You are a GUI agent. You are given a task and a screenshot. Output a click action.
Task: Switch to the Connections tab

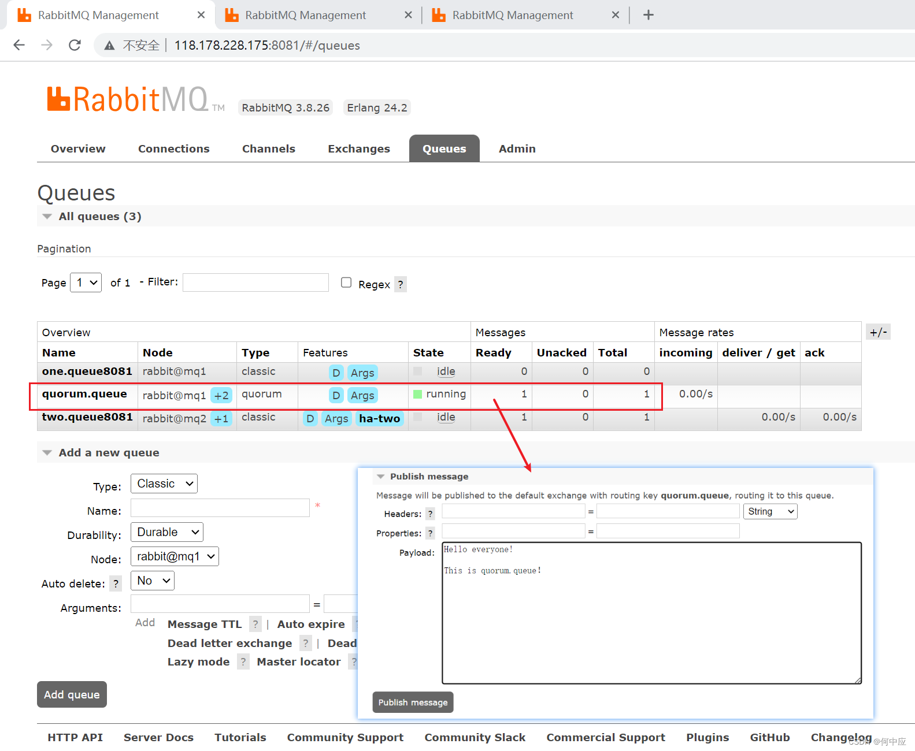[x=174, y=149]
